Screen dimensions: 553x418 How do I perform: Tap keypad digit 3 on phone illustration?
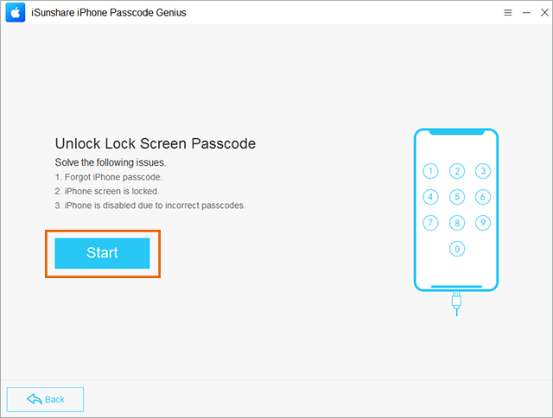point(483,171)
